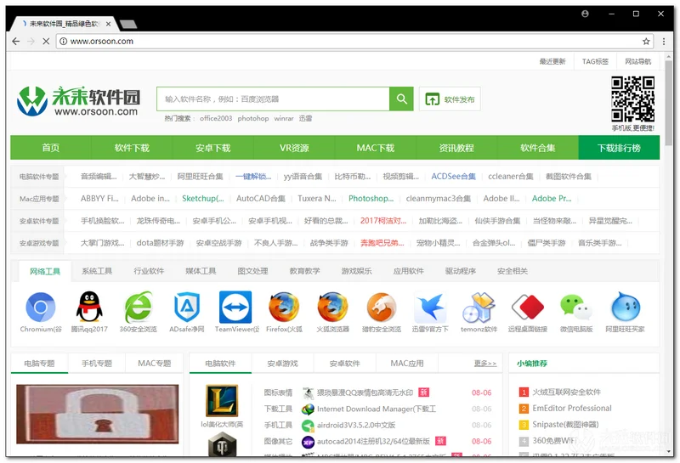This screenshot has height=463, width=680.
Task: Click the padlock banner image
Action: pyautogui.click(x=97, y=414)
